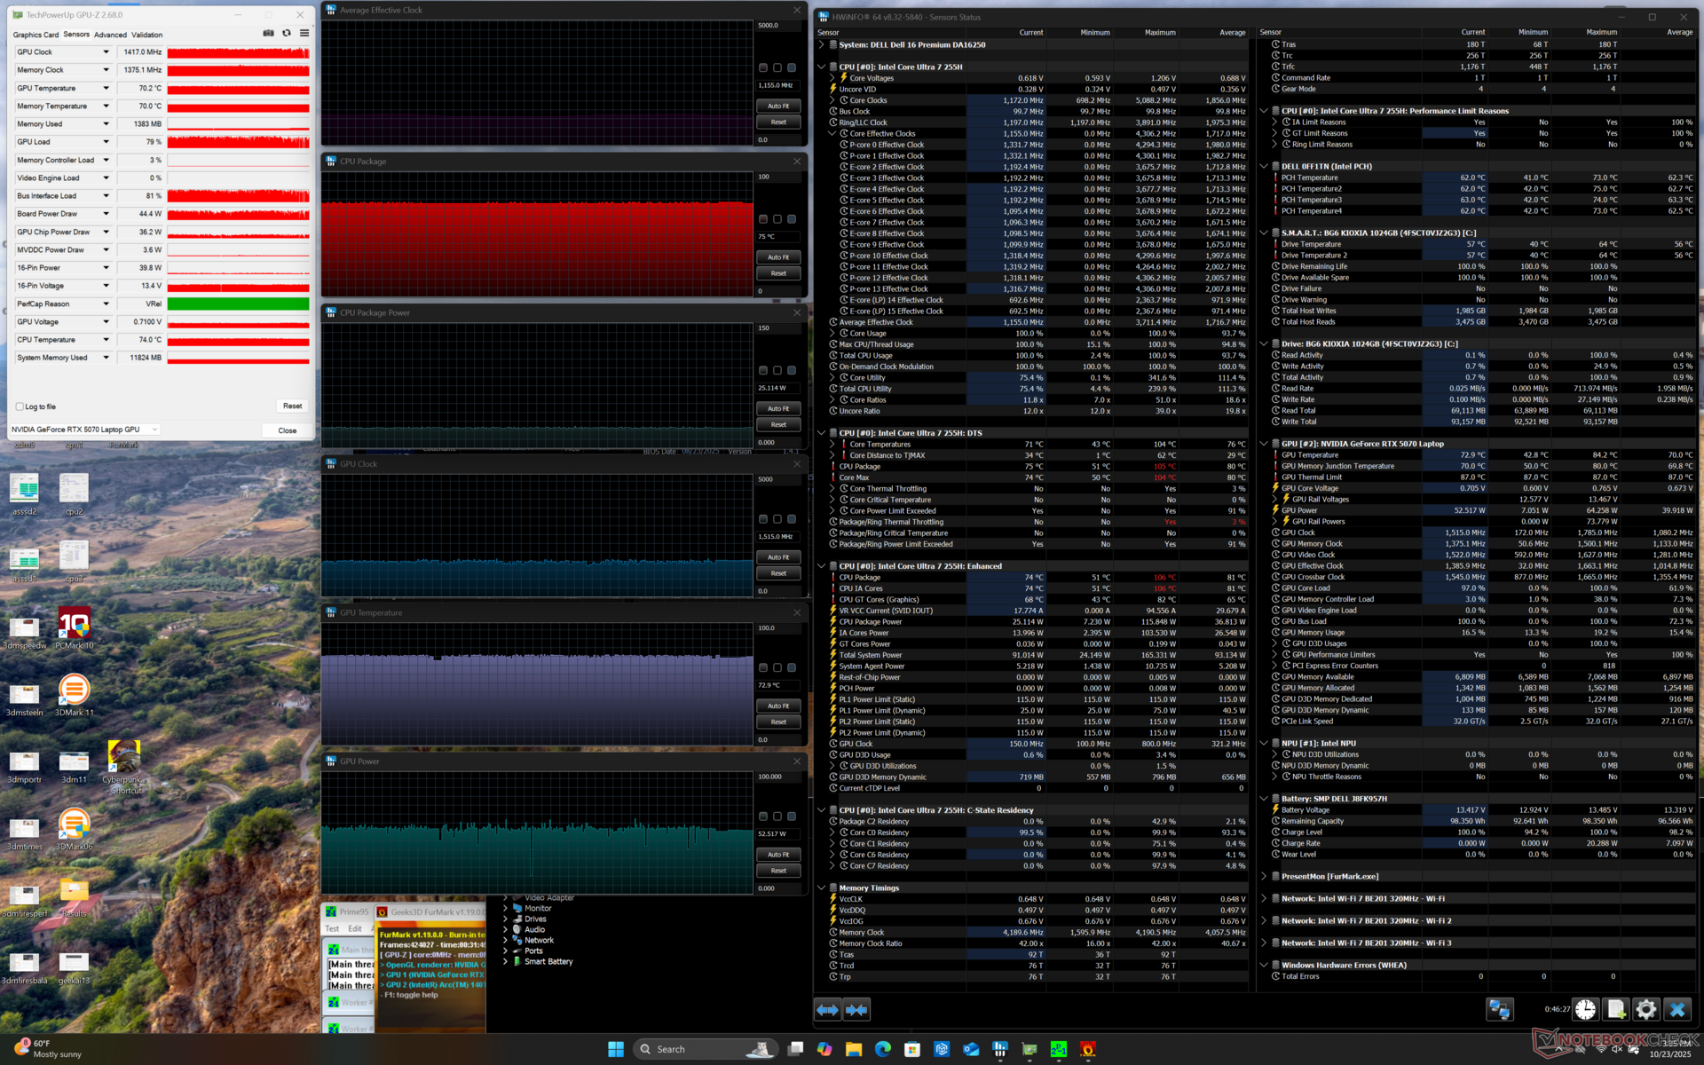Switch to the Advanced tab
The height and width of the screenshot is (1065, 1704).
tap(110, 35)
